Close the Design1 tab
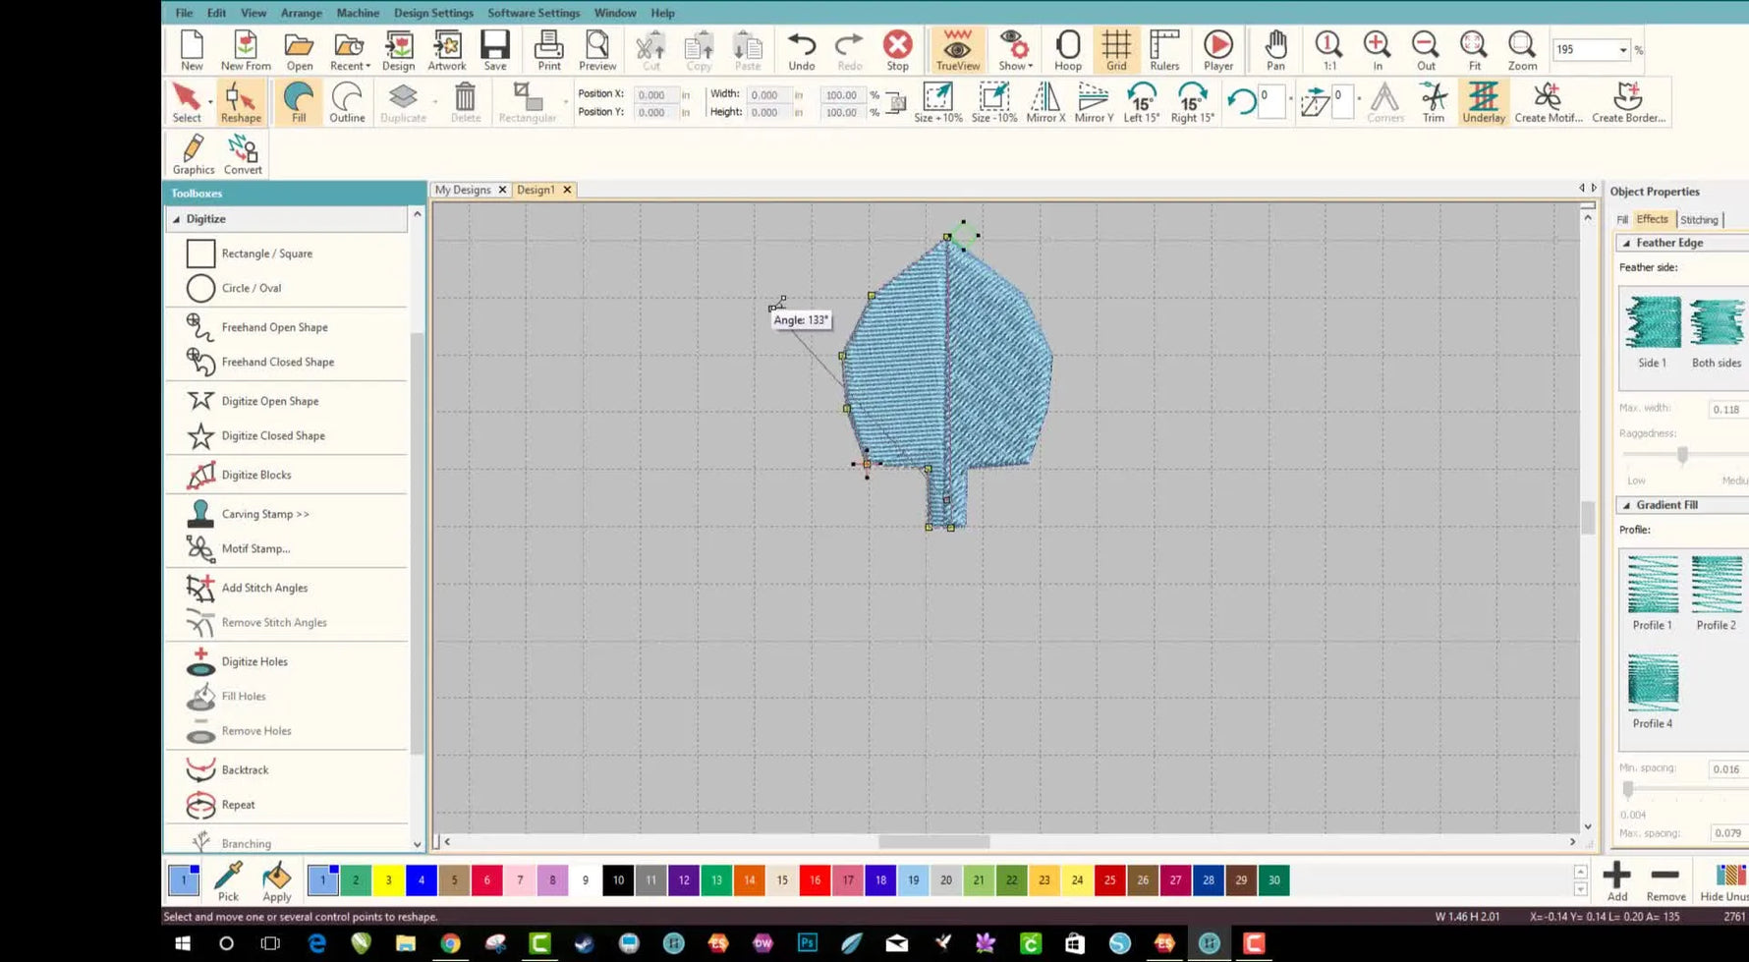The height and width of the screenshot is (962, 1749). click(x=567, y=190)
